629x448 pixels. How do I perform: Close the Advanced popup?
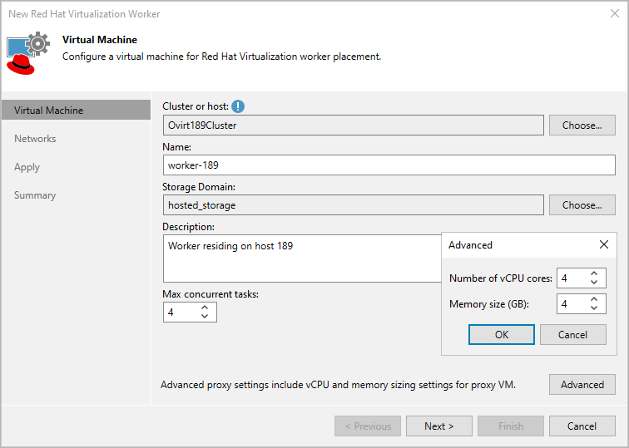click(604, 244)
